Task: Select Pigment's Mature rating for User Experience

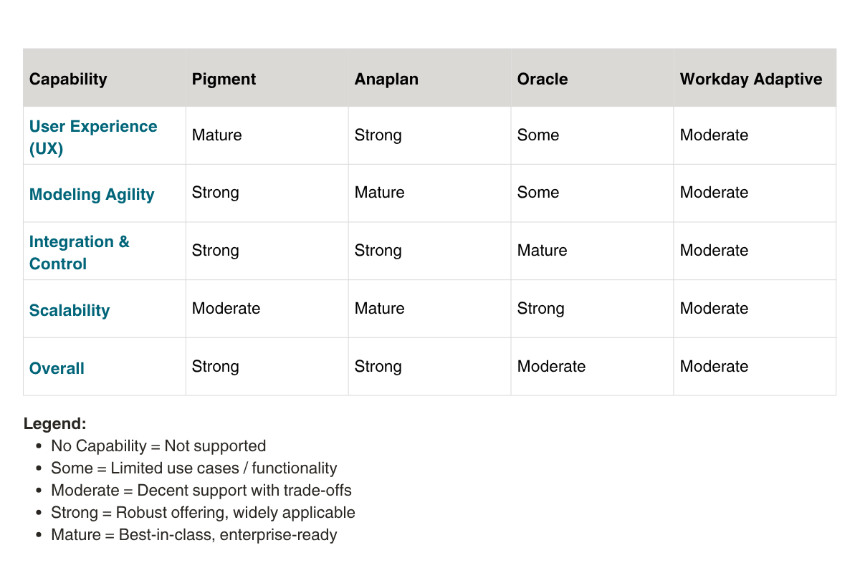Action: pyautogui.click(x=217, y=135)
